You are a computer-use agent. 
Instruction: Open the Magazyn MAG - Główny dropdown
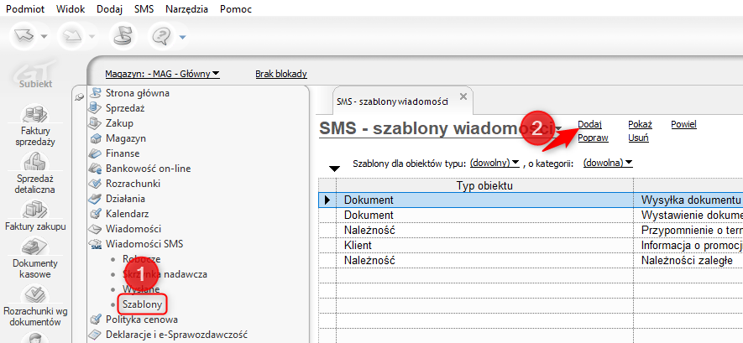(162, 74)
